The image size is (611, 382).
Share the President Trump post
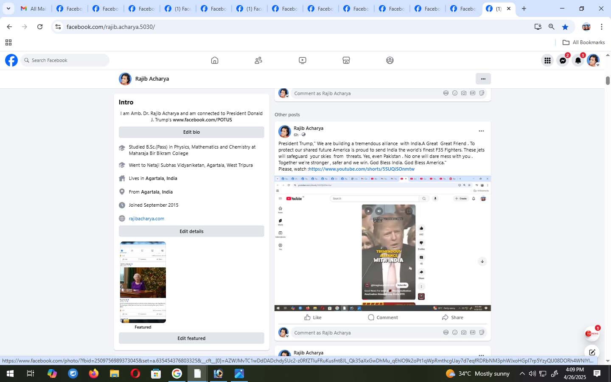(452, 317)
